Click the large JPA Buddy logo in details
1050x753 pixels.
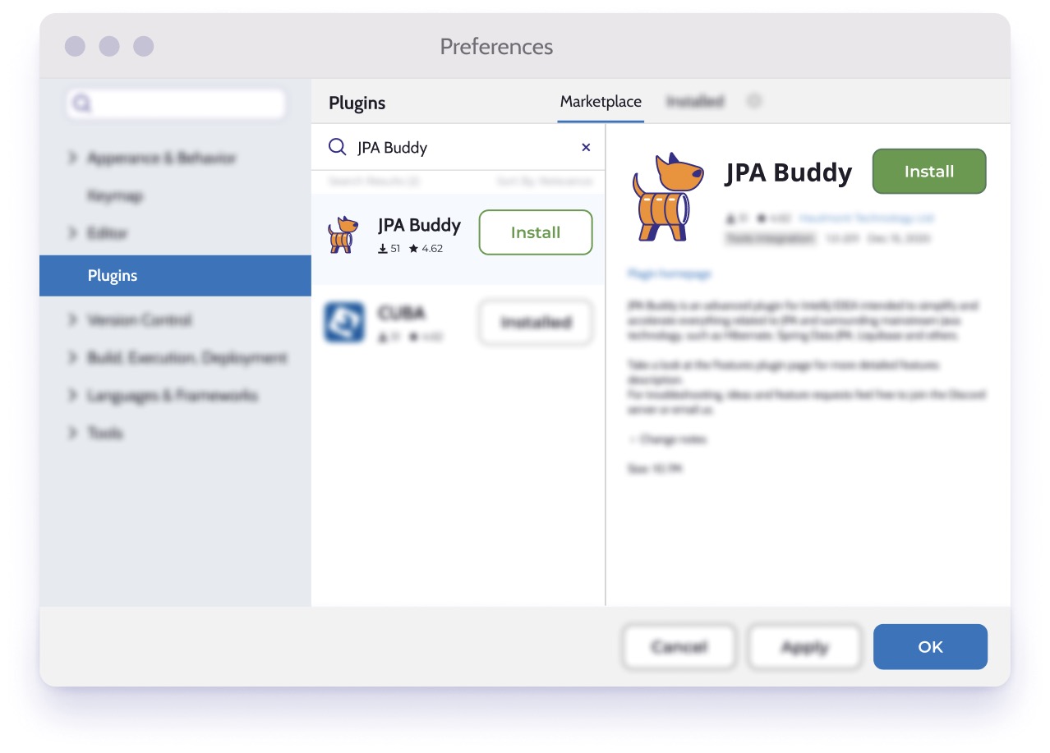[668, 196]
